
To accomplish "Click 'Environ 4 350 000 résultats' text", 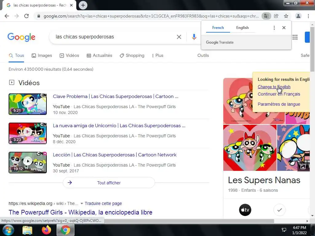I will coord(51,69).
